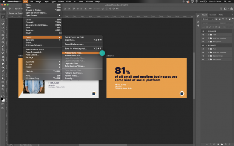The image size is (234, 146).
Task: Select the Spot Healing Brush tool
Action: 3,42
